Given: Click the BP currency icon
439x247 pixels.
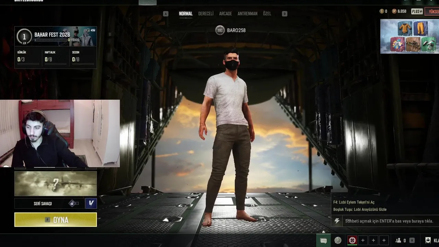Looking at the screenshot, I should point(394,11).
